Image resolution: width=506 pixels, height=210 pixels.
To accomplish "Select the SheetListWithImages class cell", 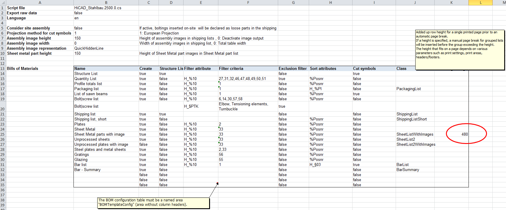I will point(415,134).
